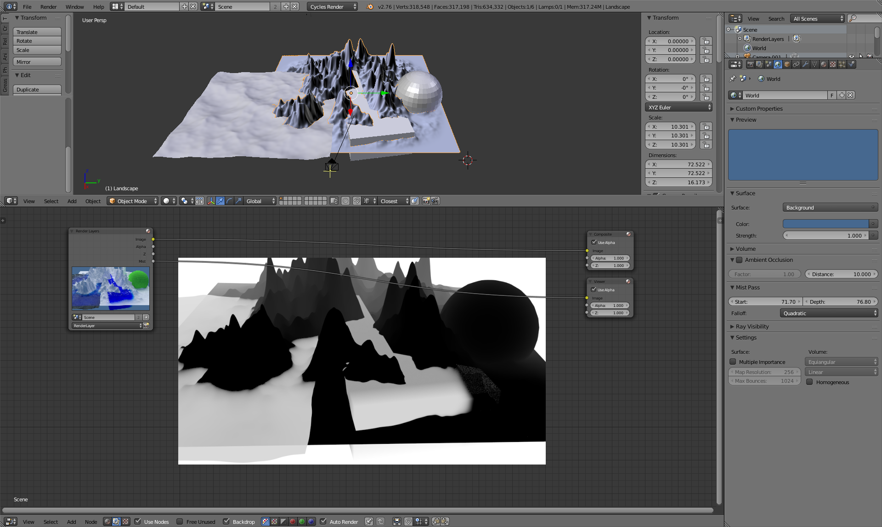Viewport: 882px width, 527px height.
Task: Click the Mist Pass Start value field
Action: [x=765, y=301]
